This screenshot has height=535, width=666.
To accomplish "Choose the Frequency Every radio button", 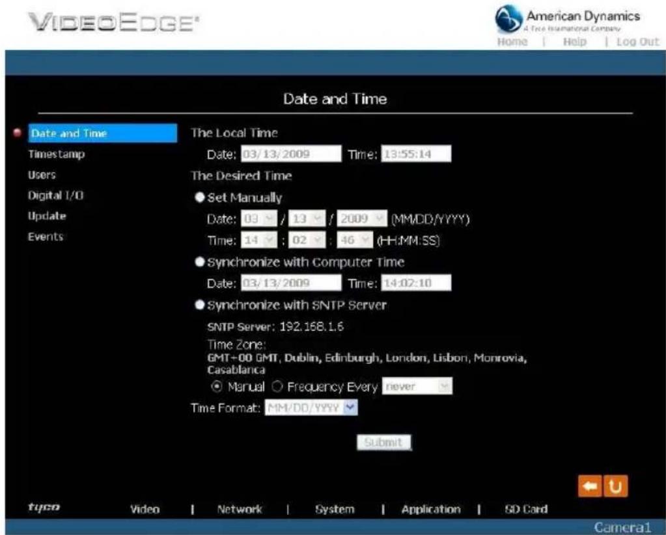I will click(x=277, y=387).
